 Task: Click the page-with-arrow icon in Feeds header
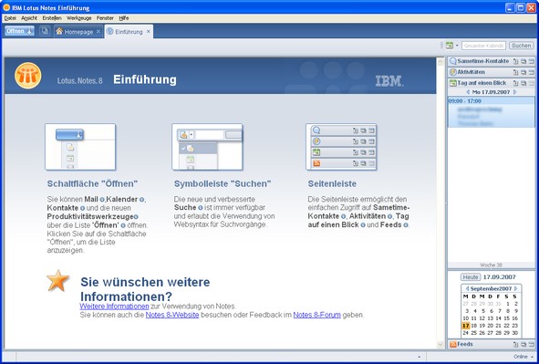[515, 345]
